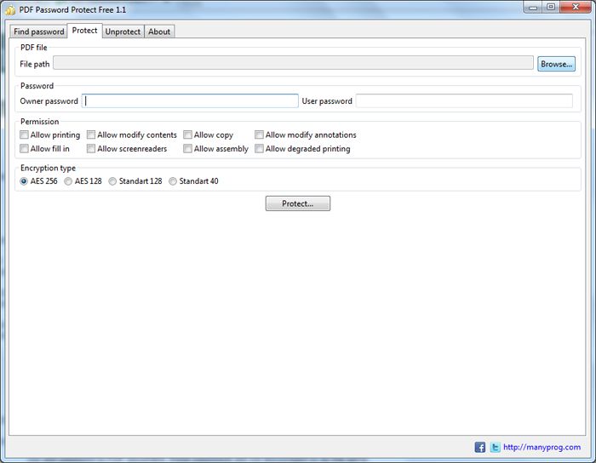This screenshot has height=463, width=596.
Task: Switch to the Find password tab
Action: coord(39,31)
